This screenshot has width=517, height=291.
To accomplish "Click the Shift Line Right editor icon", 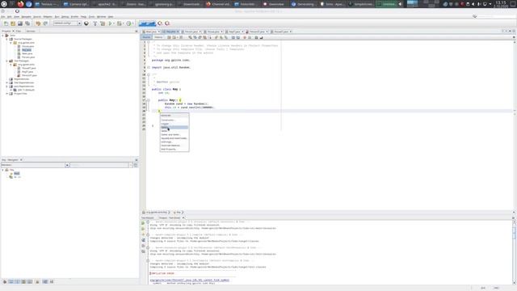I will (x=238, y=38).
